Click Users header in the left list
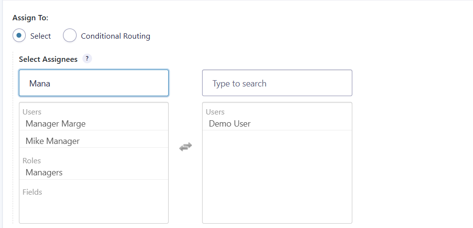This screenshot has height=228, width=473. (x=32, y=112)
